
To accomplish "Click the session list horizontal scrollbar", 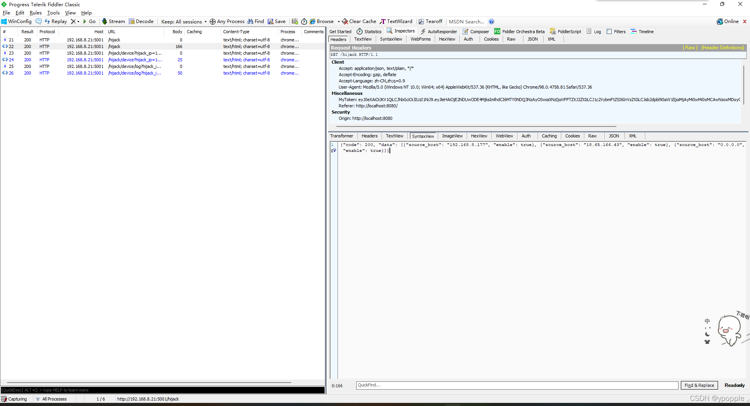I will [149, 383].
